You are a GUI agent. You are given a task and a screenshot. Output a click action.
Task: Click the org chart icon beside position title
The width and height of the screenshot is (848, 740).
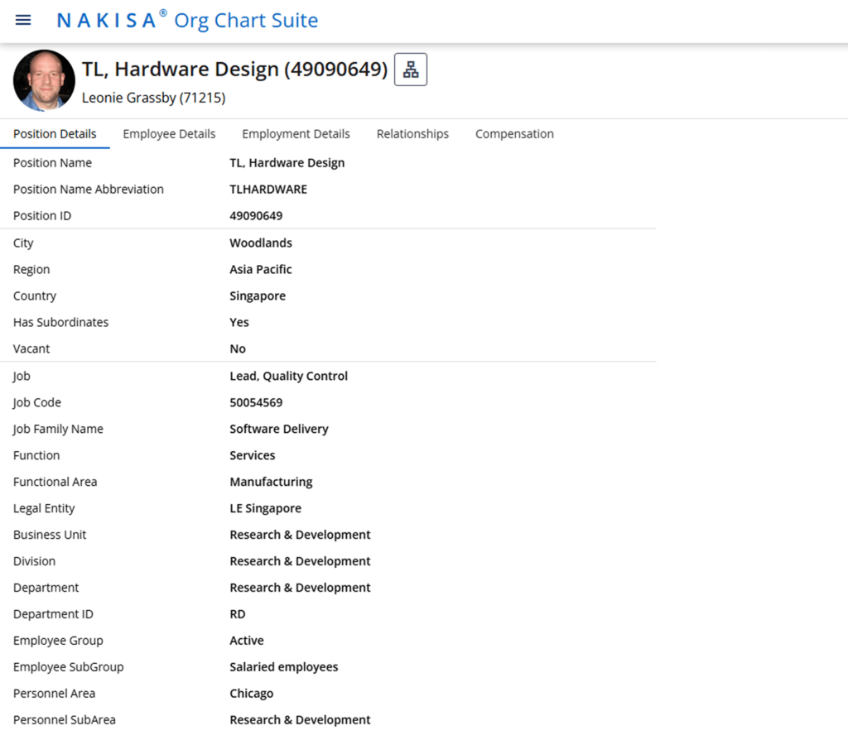(x=411, y=69)
